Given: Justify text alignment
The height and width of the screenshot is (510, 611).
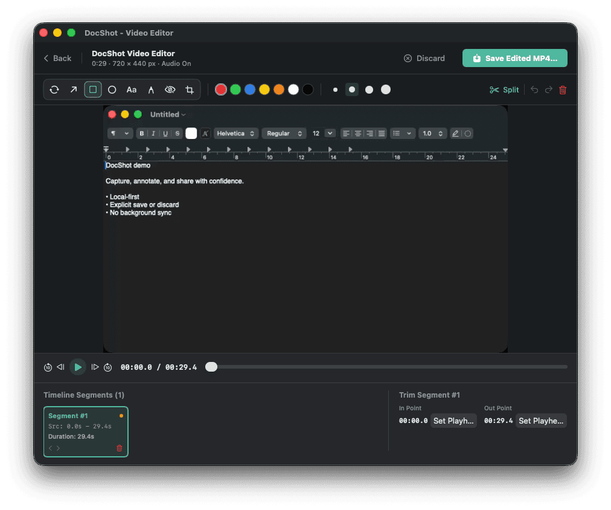Looking at the screenshot, I should (x=382, y=134).
